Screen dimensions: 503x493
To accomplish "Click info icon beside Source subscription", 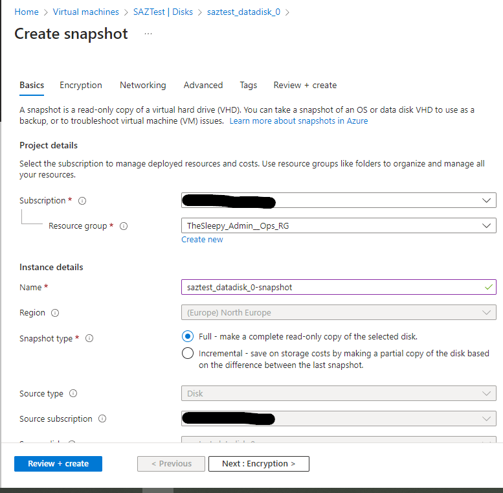I will coord(102,419).
